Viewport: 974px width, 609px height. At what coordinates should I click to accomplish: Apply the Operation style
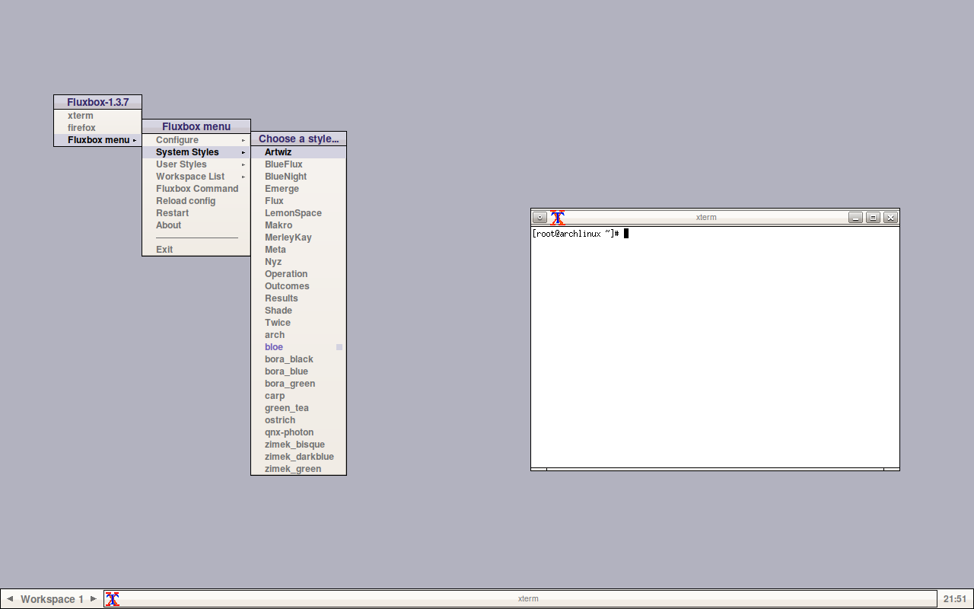coord(298,274)
